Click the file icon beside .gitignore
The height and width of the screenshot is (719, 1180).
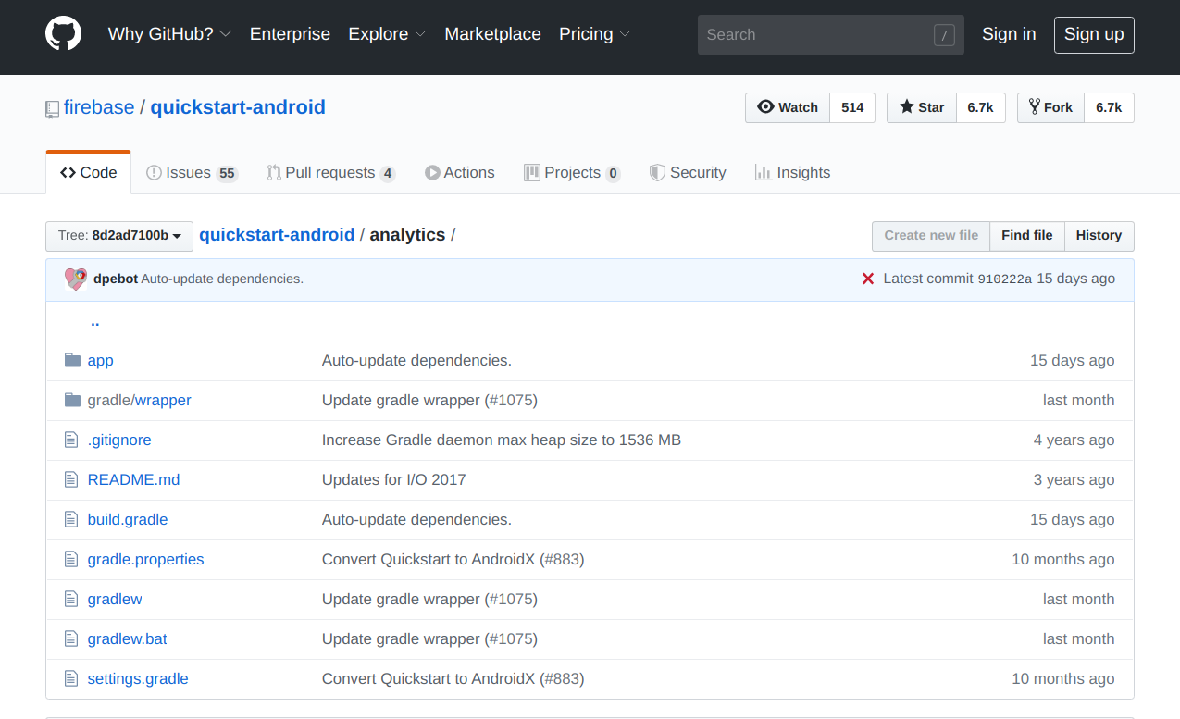(71, 440)
